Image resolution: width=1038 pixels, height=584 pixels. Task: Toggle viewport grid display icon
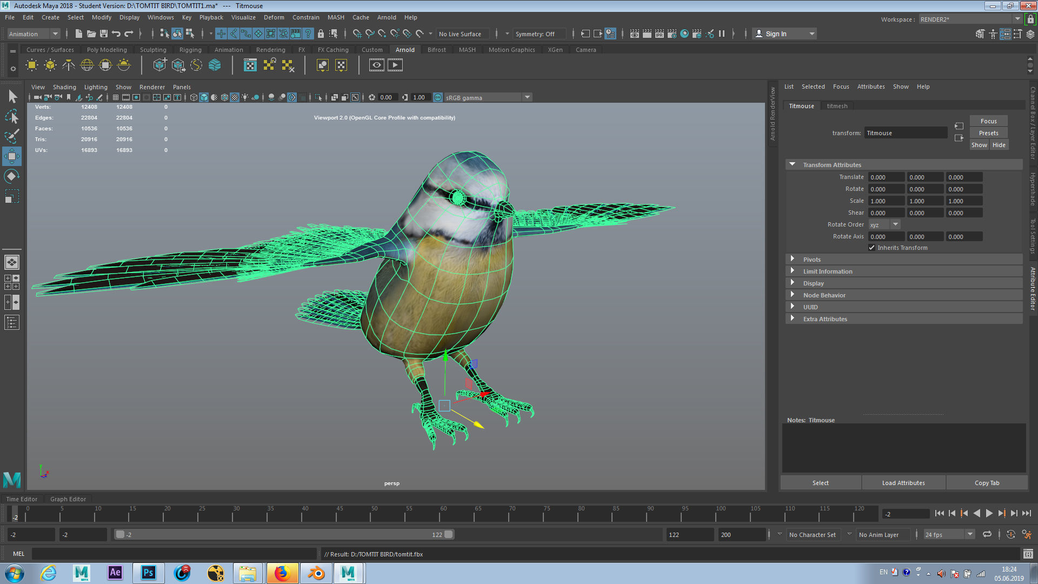pos(115,97)
